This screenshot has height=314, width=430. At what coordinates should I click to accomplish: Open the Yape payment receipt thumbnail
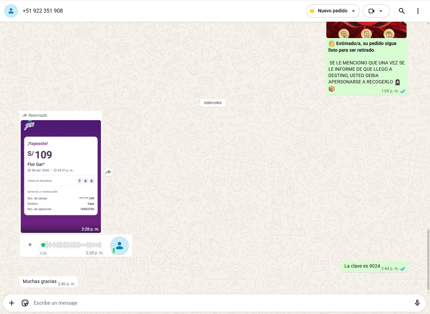pos(61,176)
